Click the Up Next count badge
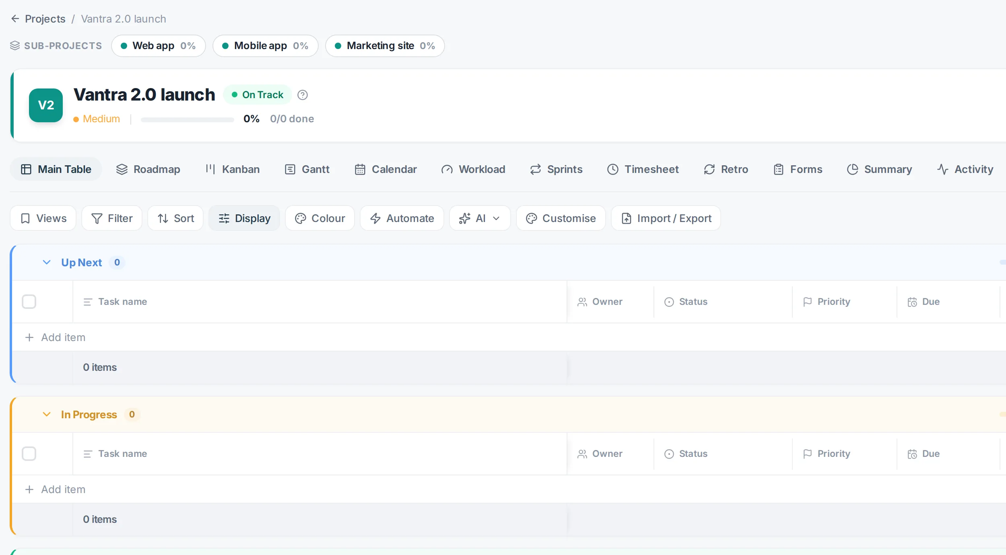The image size is (1006, 555). pos(117,262)
